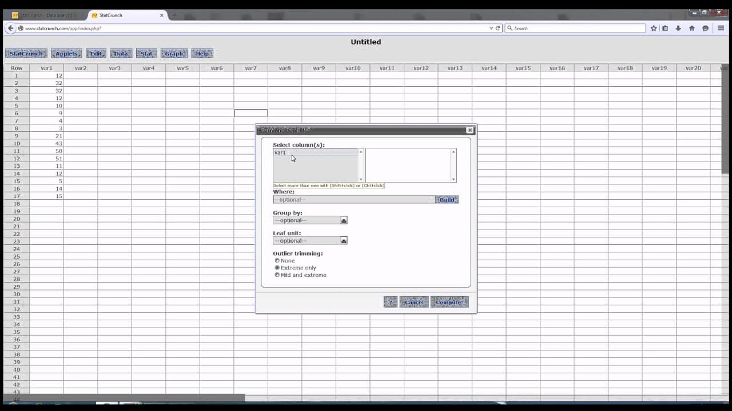
Task: Click the var15 column header
Action: pyautogui.click(x=523, y=68)
